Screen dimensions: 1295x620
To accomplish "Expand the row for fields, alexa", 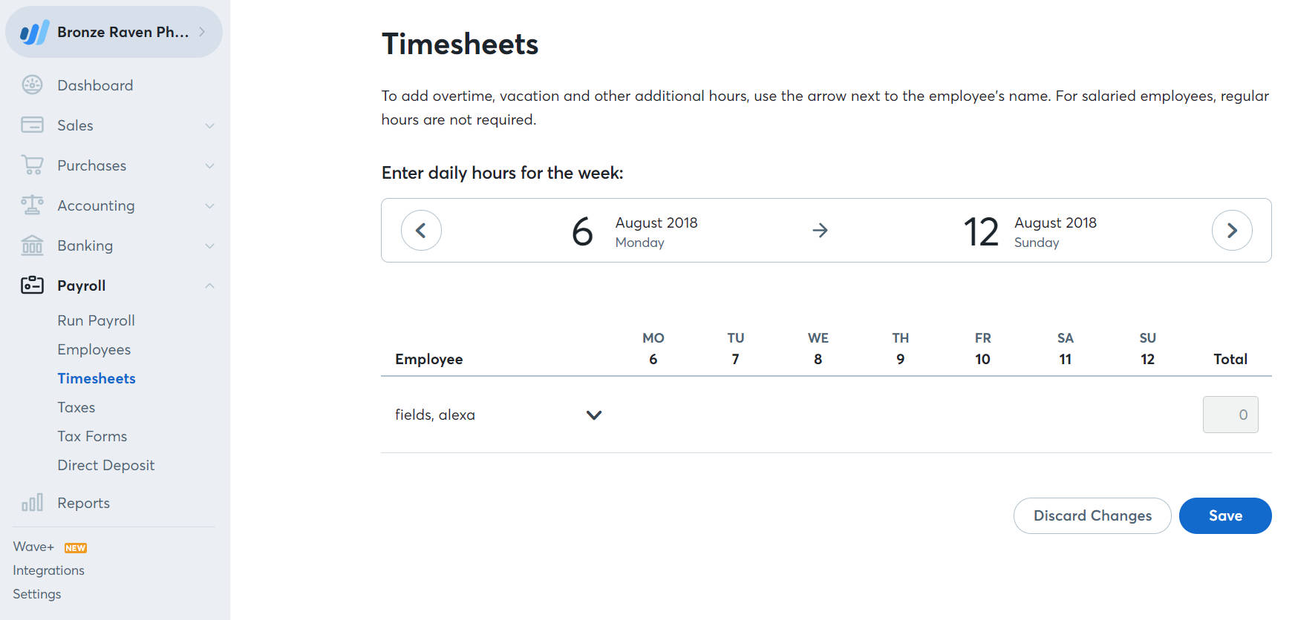I will click(593, 415).
